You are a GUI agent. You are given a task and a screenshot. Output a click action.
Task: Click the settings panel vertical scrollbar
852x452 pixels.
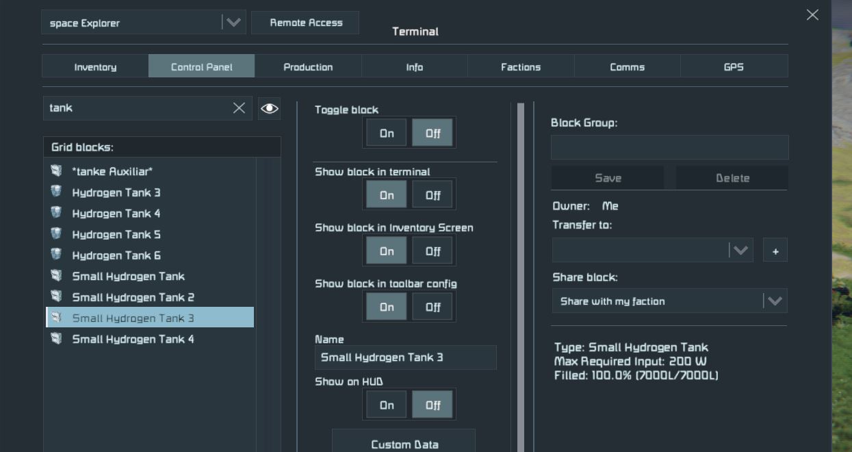coord(521,274)
